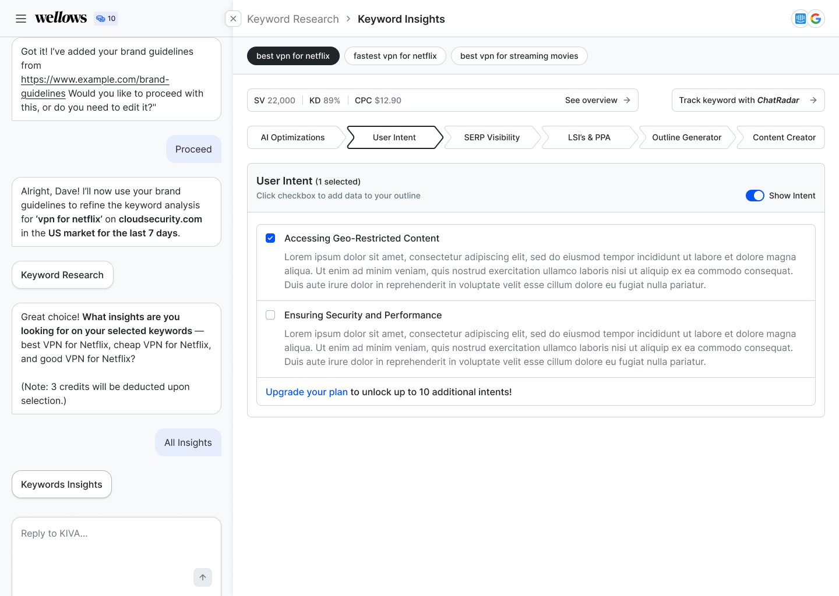The width and height of the screenshot is (839, 596).
Task: Open the hamburger menu
Action: (21, 19)
